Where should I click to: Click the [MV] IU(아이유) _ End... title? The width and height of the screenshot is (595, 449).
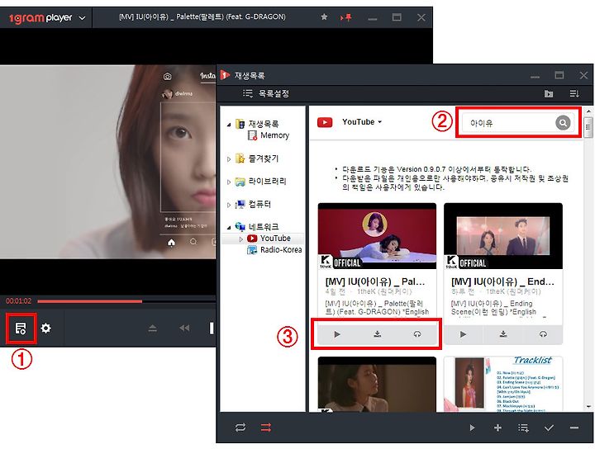tap(502, 282)
